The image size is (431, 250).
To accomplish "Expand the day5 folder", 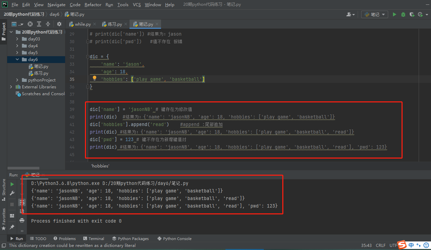I will tap(17, 52).
